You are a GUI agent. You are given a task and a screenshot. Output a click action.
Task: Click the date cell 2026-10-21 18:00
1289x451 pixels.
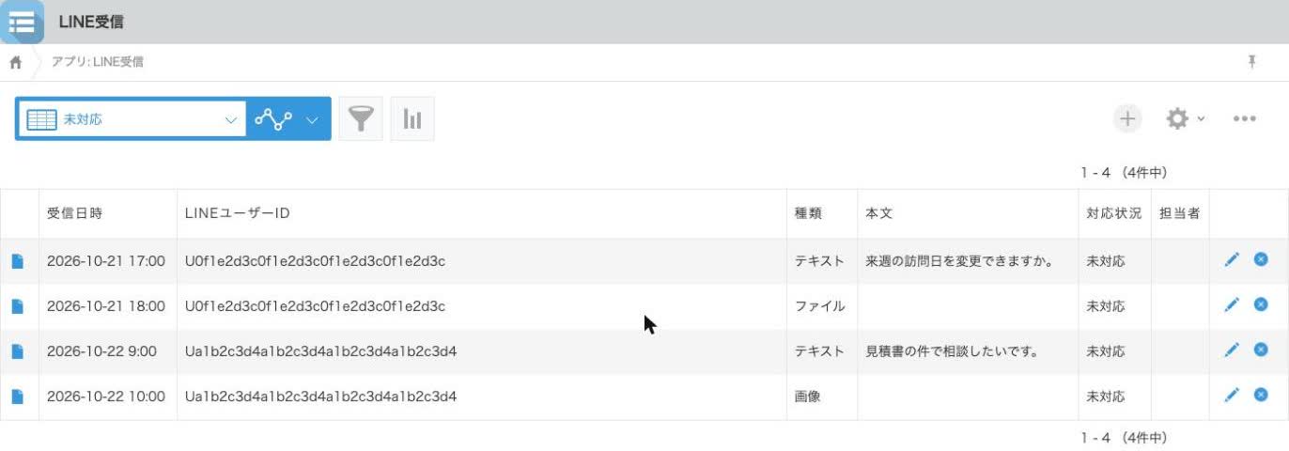tap(106, 306)
